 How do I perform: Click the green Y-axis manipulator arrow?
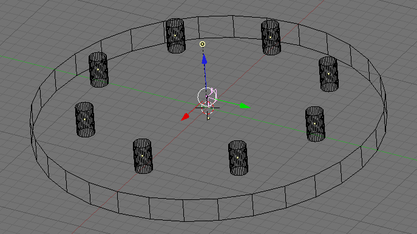coord(245,106)
